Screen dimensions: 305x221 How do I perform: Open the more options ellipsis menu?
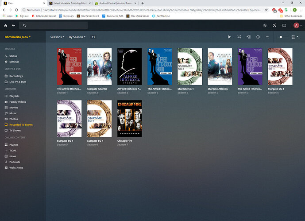pos(268,37)
